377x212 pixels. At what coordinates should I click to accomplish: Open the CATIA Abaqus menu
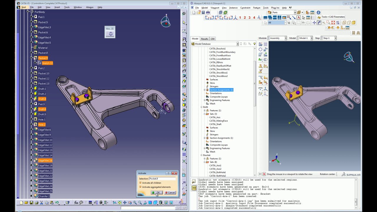pos(90,7)
